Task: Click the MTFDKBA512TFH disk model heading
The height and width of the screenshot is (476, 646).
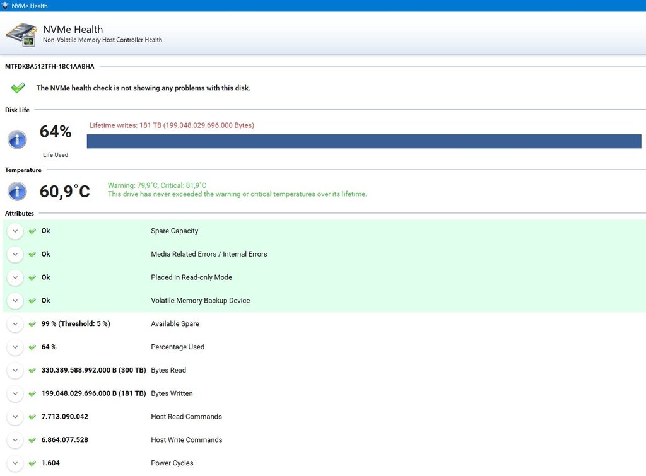Action: (50, 66)
